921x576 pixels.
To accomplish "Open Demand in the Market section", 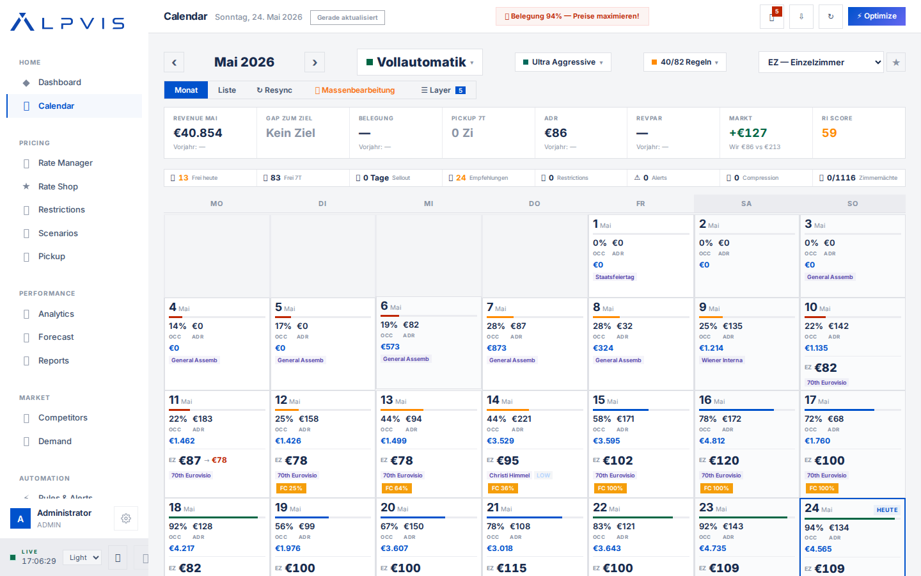I will (x=74, y=442).
